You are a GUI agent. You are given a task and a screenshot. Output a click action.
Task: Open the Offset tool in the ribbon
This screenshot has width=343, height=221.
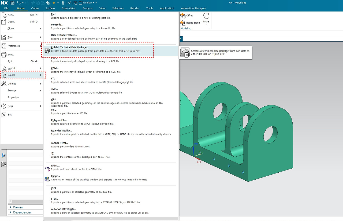click(x=188, y=15)
